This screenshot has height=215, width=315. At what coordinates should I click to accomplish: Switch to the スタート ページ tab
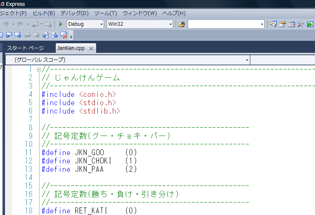25,48
